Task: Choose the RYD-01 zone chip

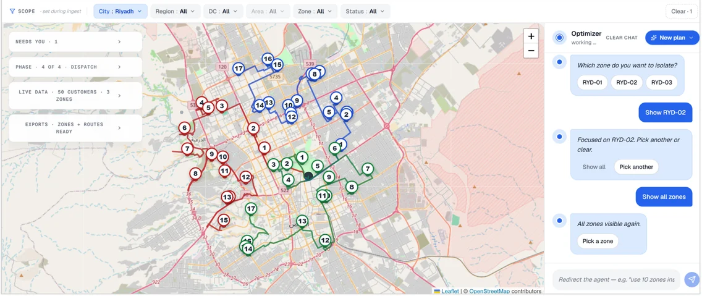Action: (x=592, y=82)
